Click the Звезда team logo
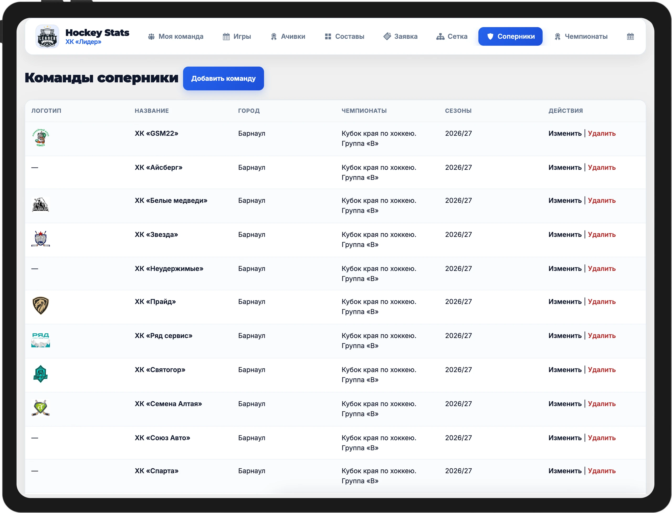The height and width of the screenshot is (513, 672). pyautogui.click(x=41, y=239)
